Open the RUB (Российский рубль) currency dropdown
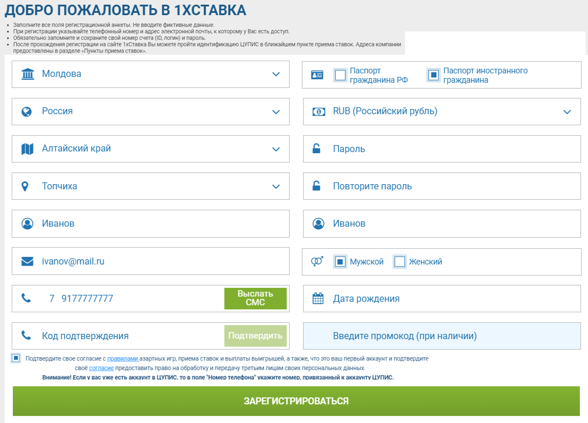The width and height of the screenshot is (588, 423). (x=567, y=112)
